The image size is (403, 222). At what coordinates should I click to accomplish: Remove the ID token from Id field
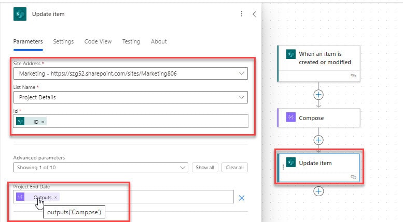click(x=43, y=122)
